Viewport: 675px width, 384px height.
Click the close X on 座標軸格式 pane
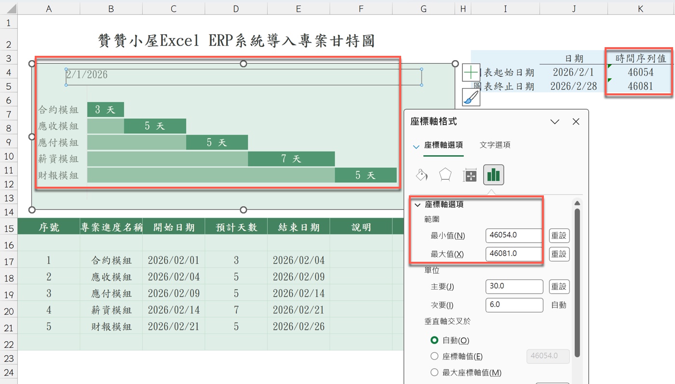click(576, 121)
